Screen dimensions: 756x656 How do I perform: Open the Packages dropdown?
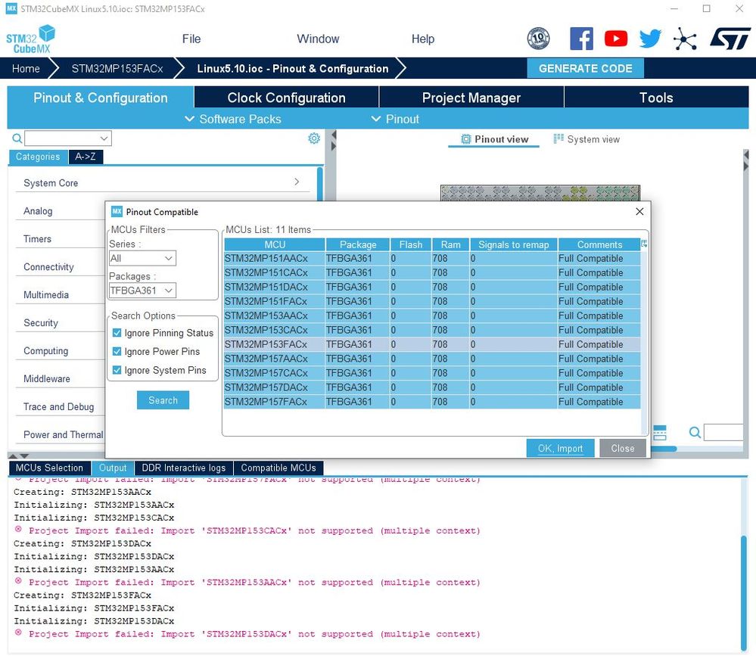click(142, 291)
